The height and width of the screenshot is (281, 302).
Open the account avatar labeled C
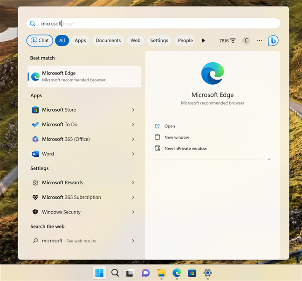point(246,40)
